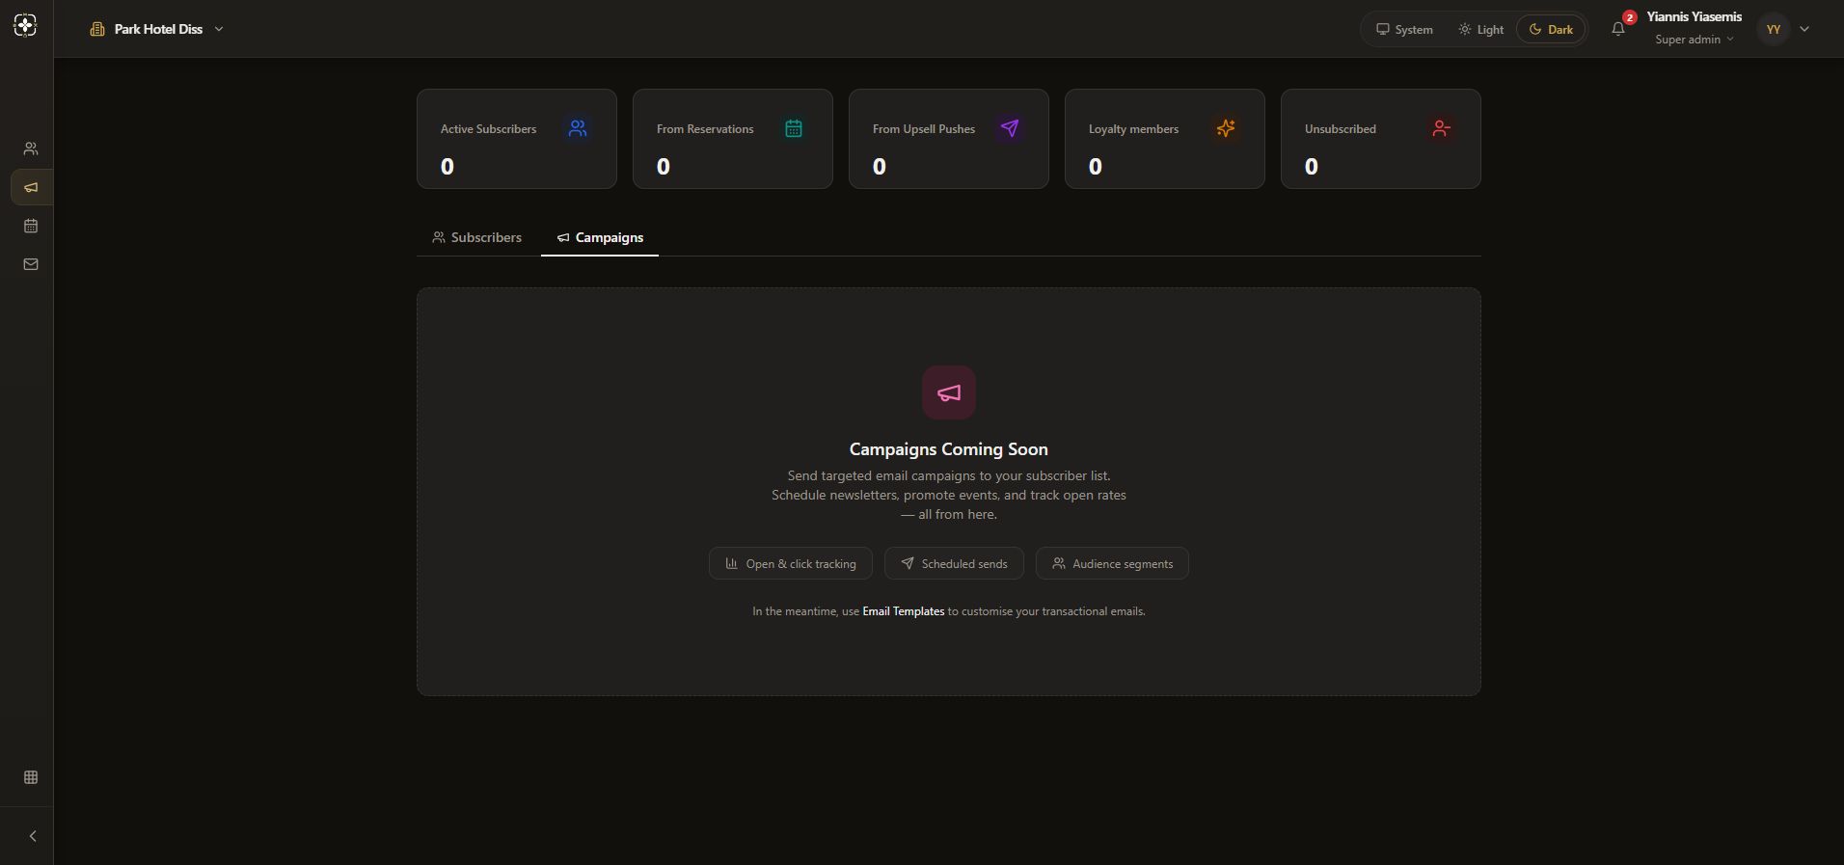Click the Yiannis Yiasemis user name
This screenshot has height=865, width=1844.
(1694, 17)
